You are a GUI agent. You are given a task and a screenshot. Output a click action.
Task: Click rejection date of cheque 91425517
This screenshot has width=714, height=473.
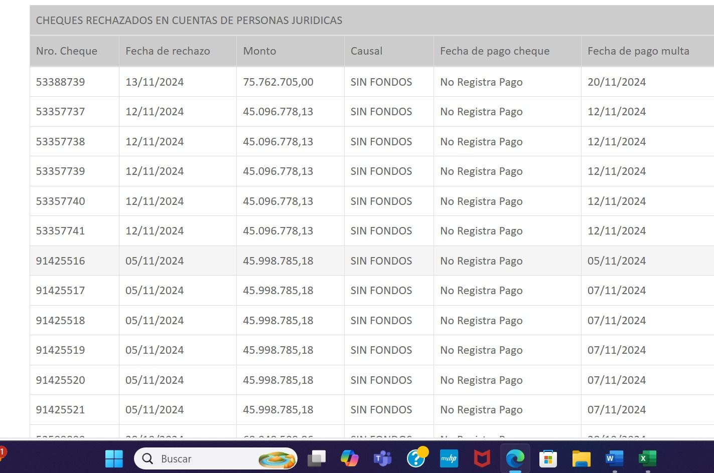tap(155, 290)
